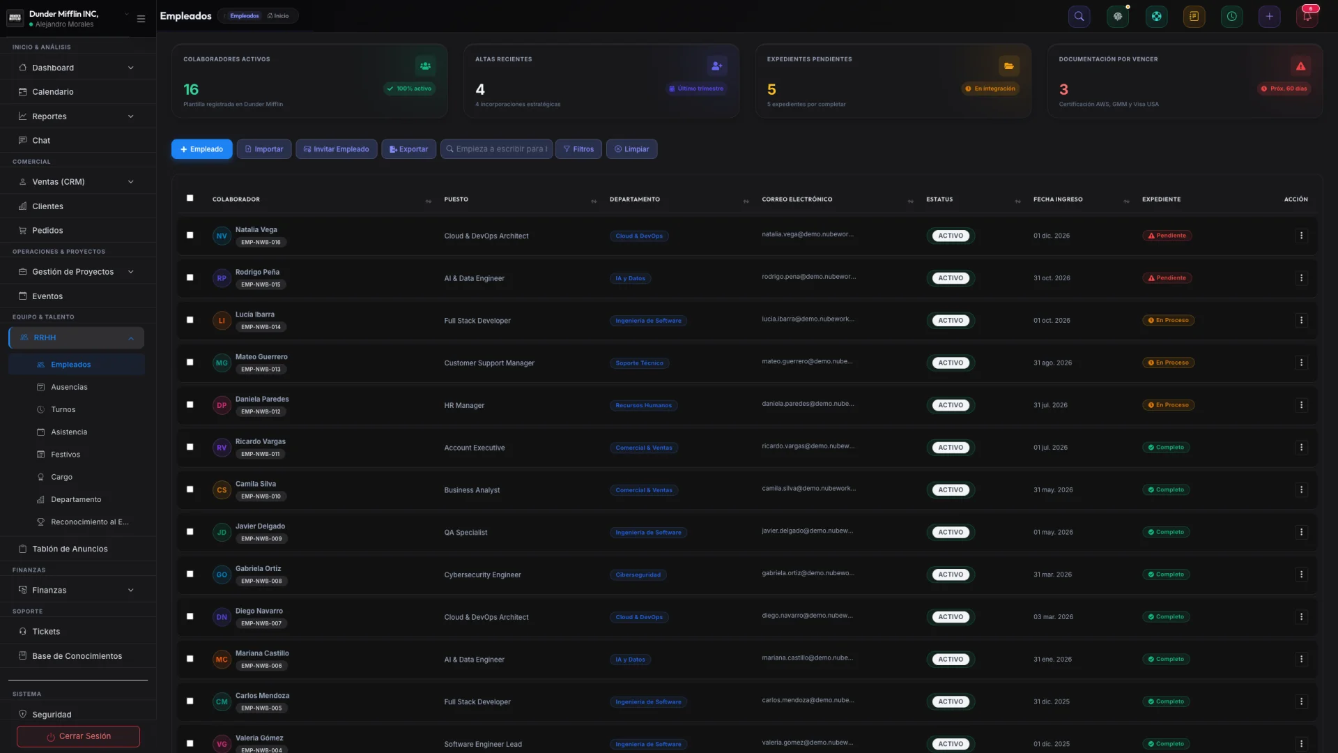
Task: Click the + Empleado button
Action: point(201,149)
